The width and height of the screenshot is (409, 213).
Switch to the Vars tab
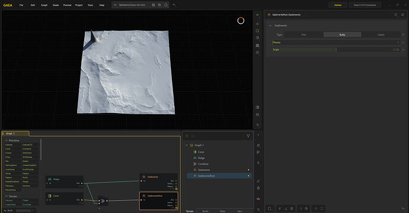point(239,211)
